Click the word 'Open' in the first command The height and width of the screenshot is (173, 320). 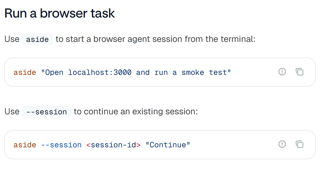click(54, 72)
